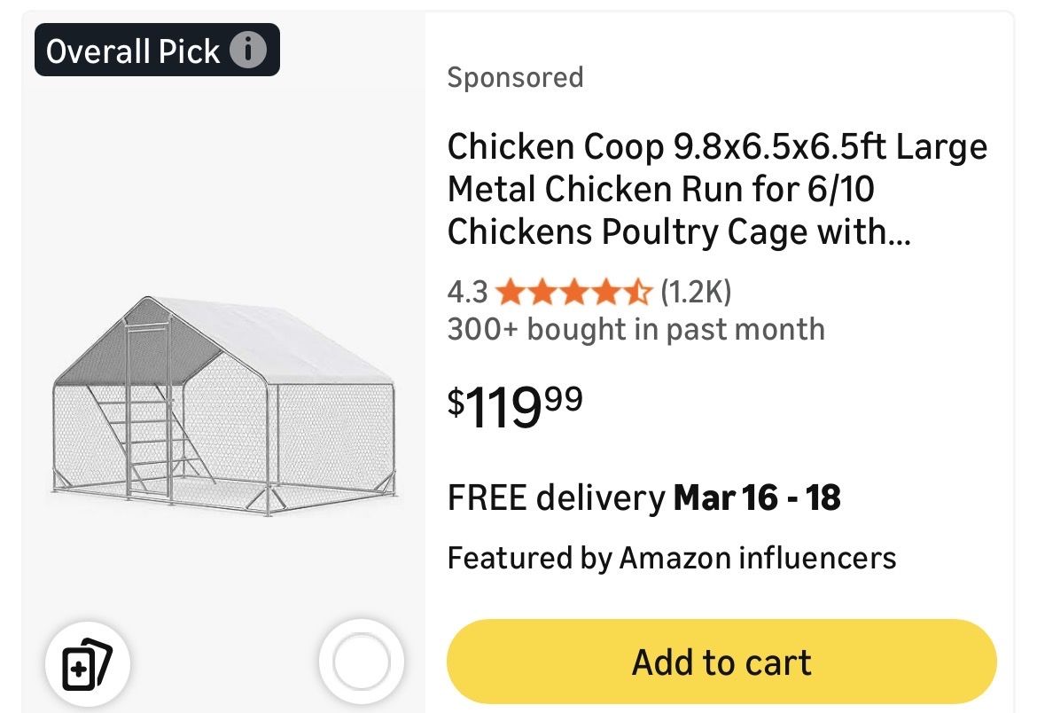The height and width of the screenshot is (713, 1037).
Task: Tap the Mar 16 - 18 delivery date
Action: tap(757, 498)
